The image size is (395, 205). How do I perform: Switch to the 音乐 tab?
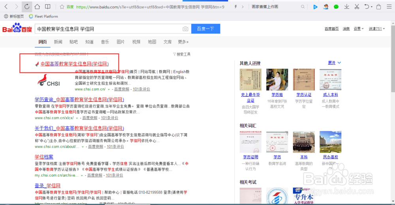coord(105,42)
